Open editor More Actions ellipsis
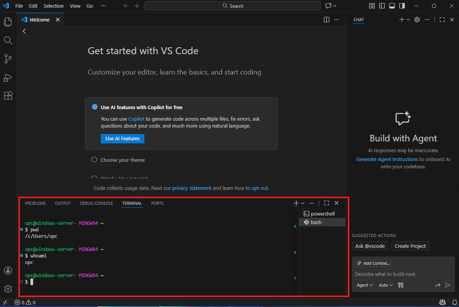The height and width of the screenshot is (307, 459). pyautogui.click(x=337, y=20)
